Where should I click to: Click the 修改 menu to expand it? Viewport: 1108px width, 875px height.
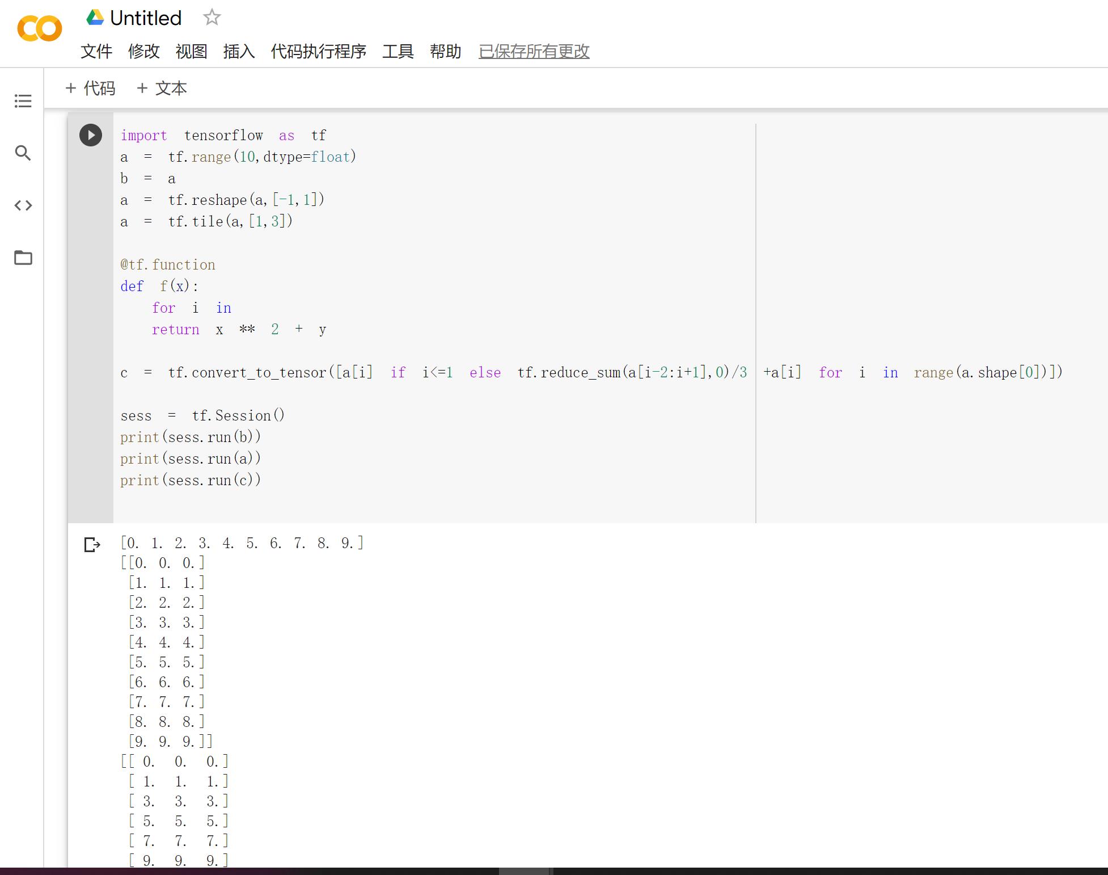(144, 51)
